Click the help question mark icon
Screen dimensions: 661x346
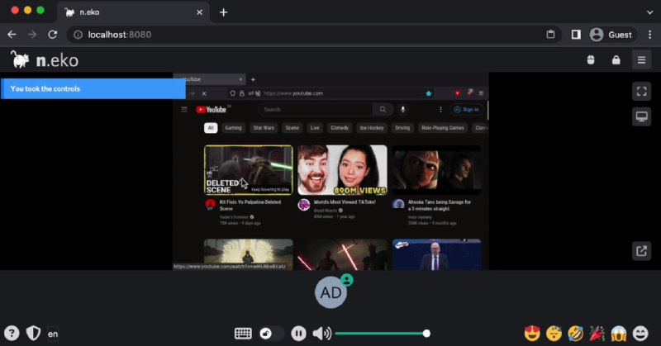coord(12,334)
